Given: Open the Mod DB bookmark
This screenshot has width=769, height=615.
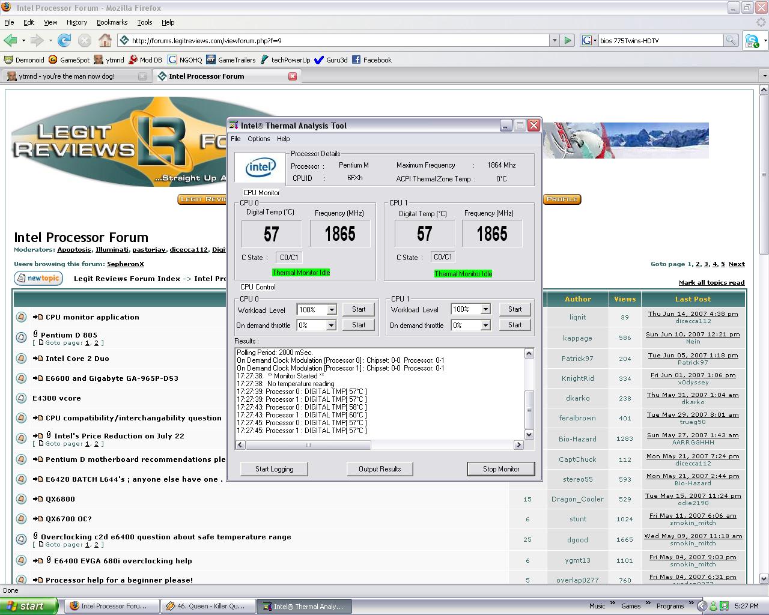Looking at the screenshot, I should click(x=145, y=60).
